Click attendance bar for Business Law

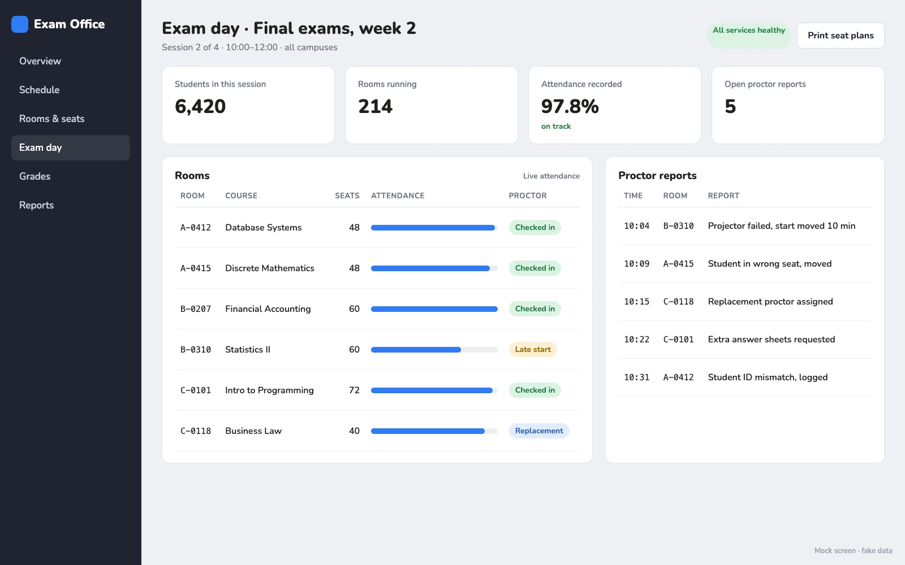coord(434,431)
